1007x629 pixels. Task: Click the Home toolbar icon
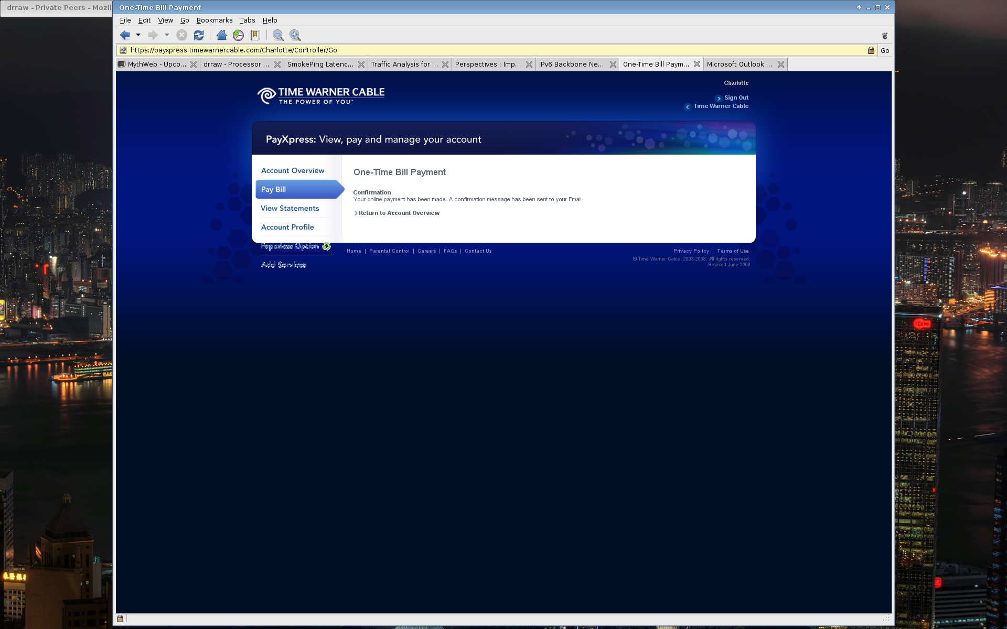pos(222,35)
